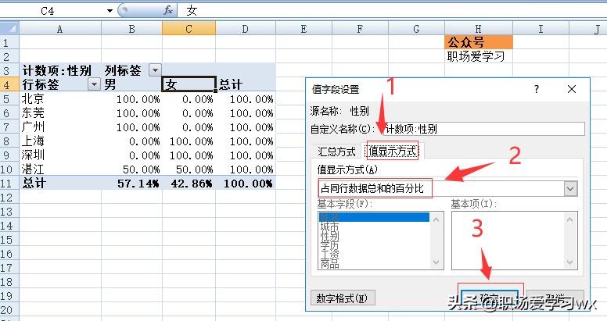This screenshot has width=607, height=321.
Task: Click the dropdown arrow of 占同行数据总和的百分比
Action: [x=570, y=189]
